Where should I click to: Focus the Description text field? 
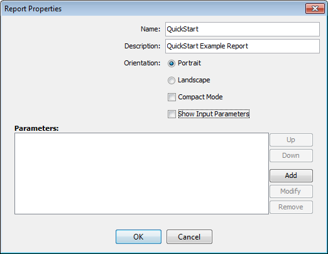point(243,46)
